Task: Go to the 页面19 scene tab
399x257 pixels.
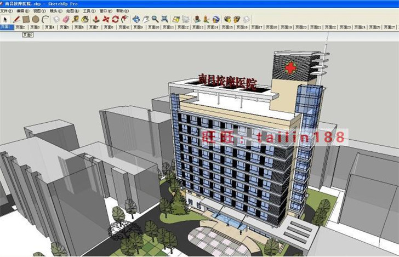Action: (286, 27)
